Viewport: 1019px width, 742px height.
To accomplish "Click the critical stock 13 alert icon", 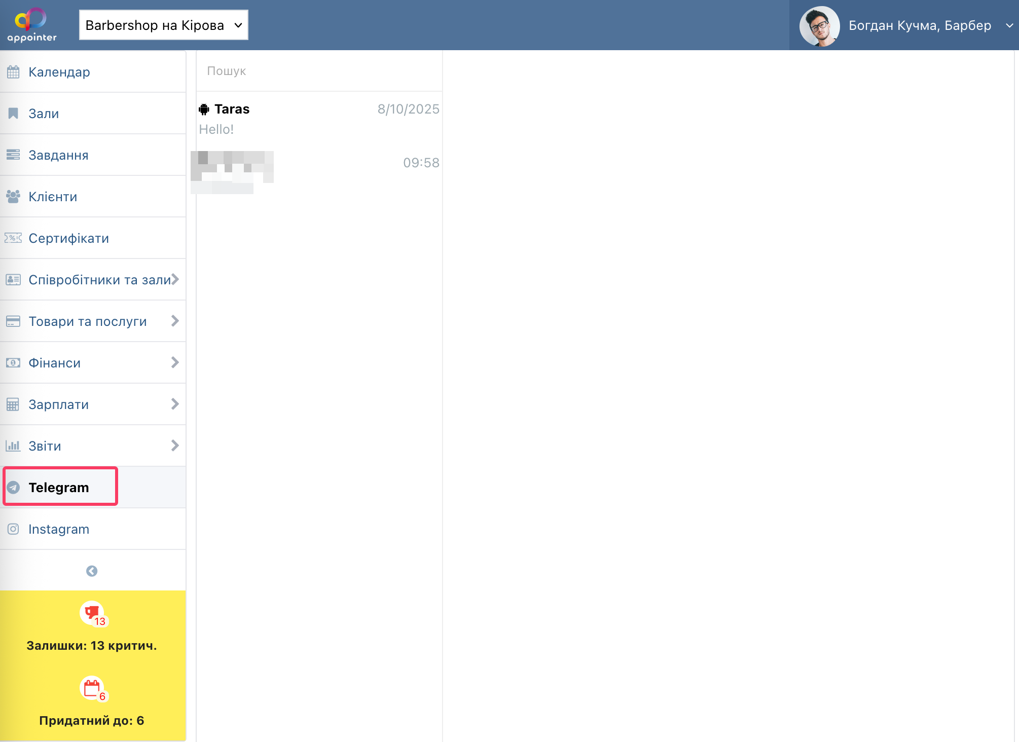I will (92, 613).
